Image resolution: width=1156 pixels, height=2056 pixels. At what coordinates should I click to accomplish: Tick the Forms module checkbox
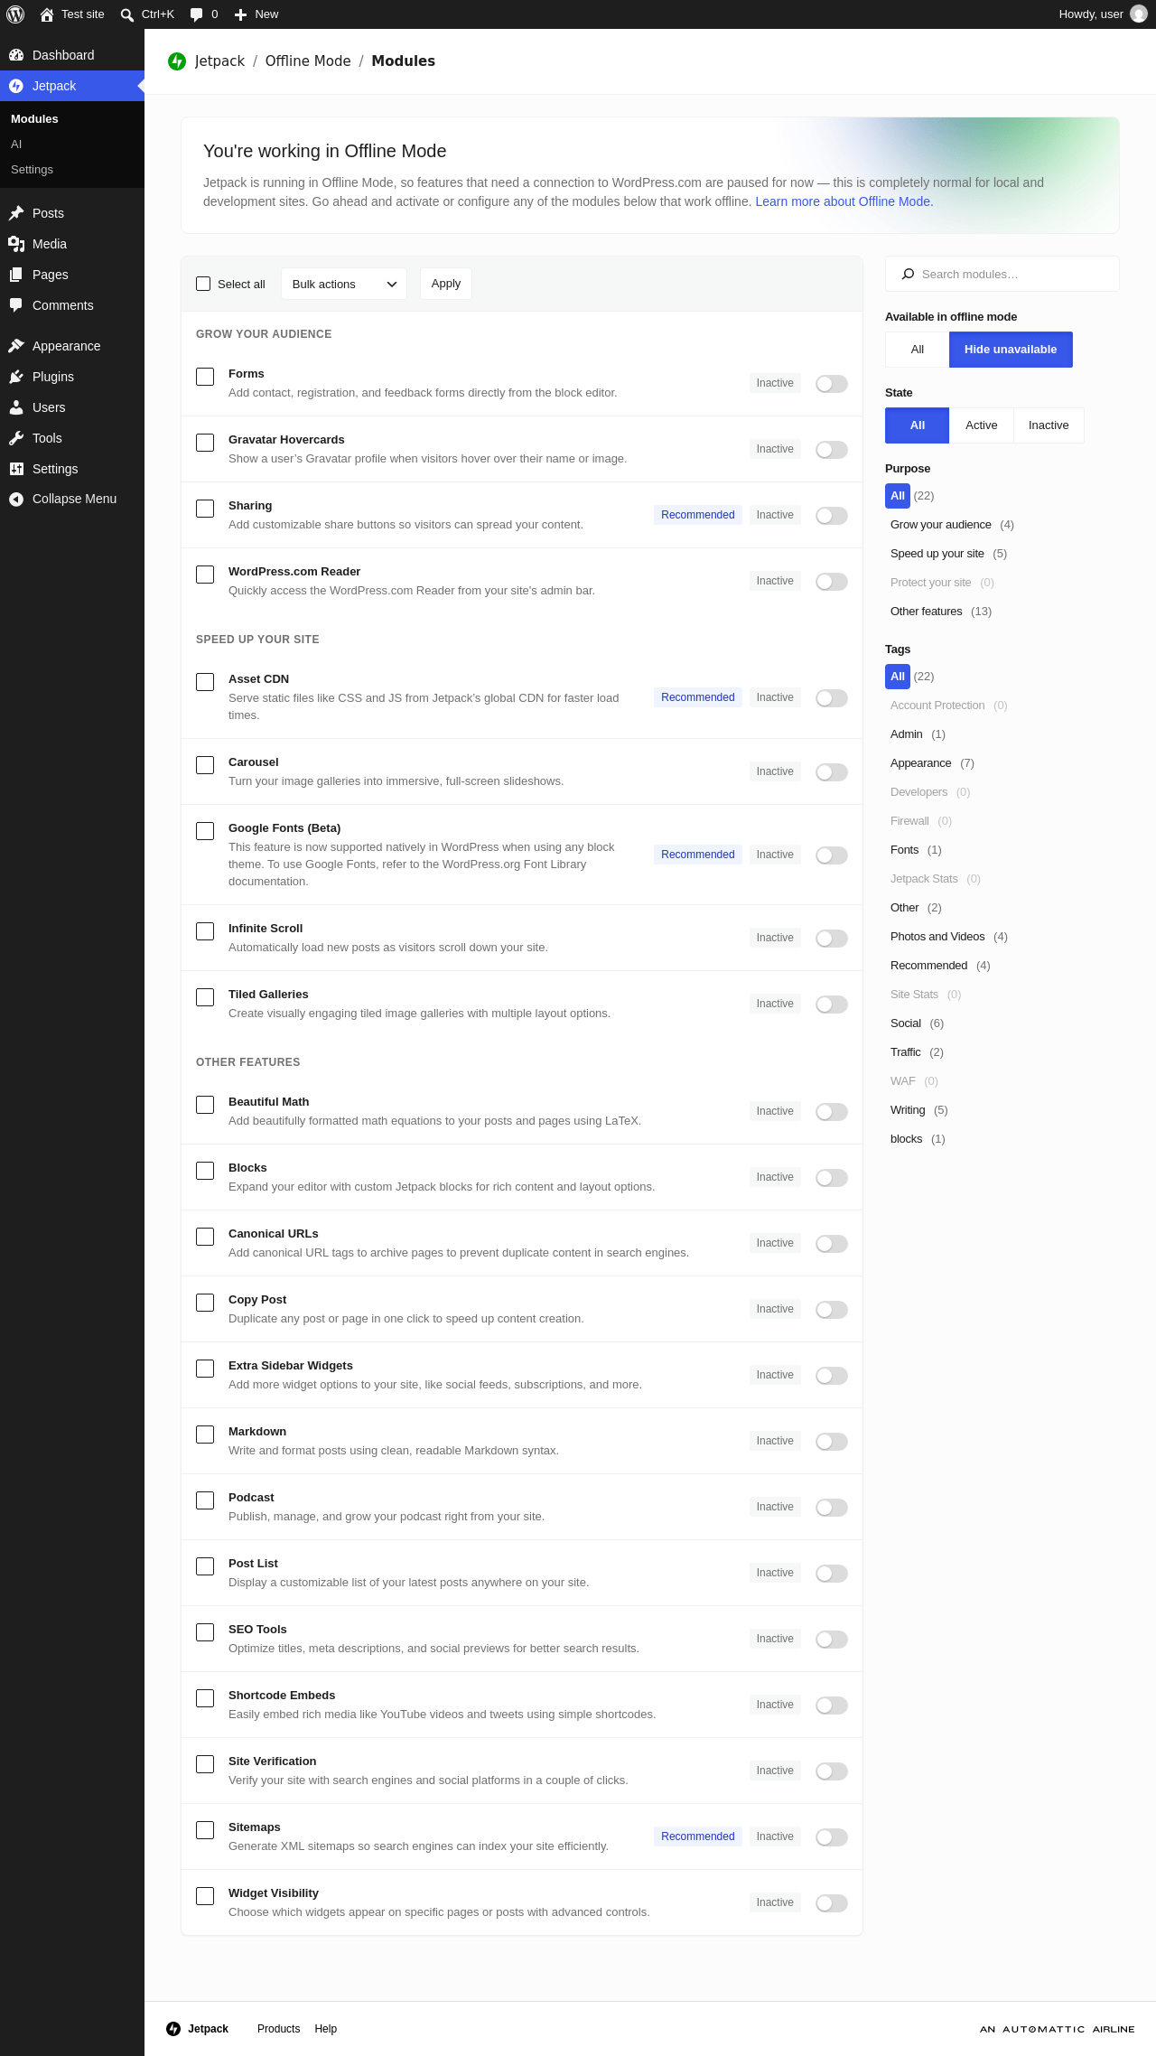[x=205, y=377]
